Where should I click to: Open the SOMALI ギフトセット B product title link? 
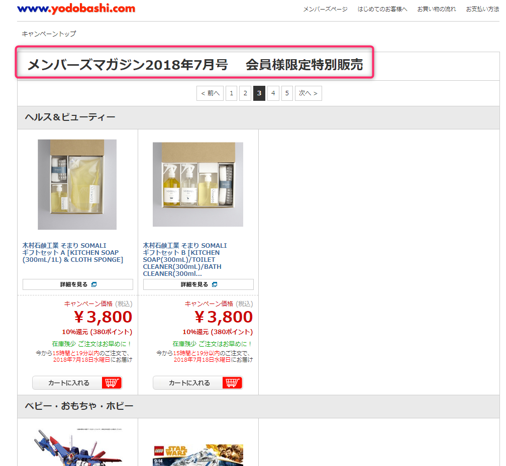point(185,259)
